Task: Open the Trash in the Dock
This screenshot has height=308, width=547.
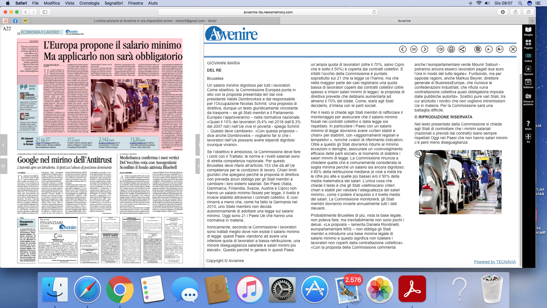Action: [x=492, y=289]
